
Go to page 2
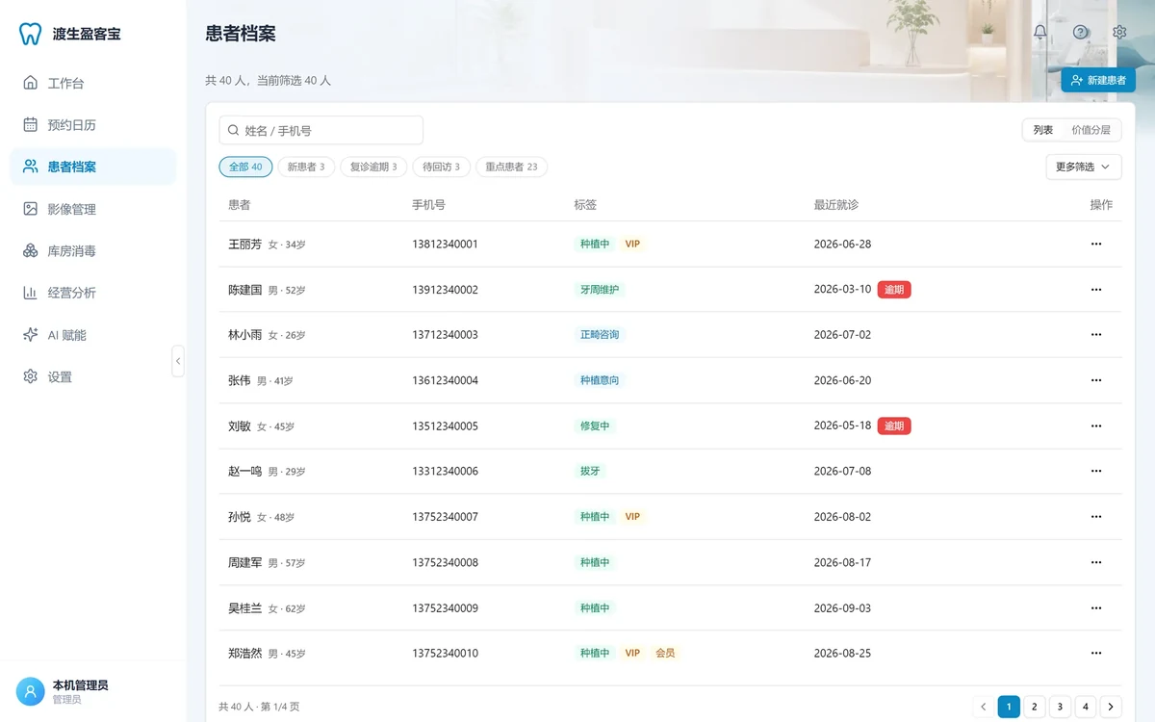[x=1035, y=707]
